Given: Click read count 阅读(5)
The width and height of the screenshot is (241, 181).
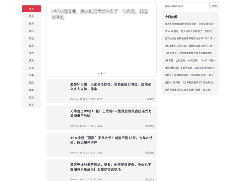Looking at the screenshot, I should click(150, 99).
